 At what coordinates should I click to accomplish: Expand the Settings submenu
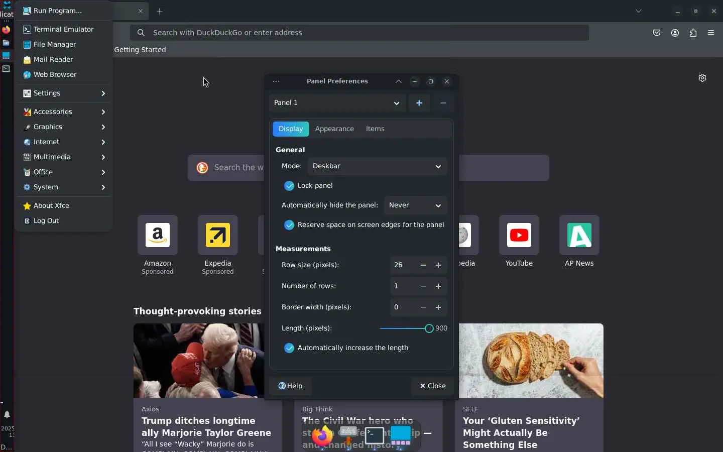(x=64, y=93)
